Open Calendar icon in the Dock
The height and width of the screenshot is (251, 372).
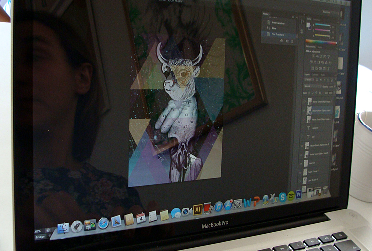[x=141, y=218]
